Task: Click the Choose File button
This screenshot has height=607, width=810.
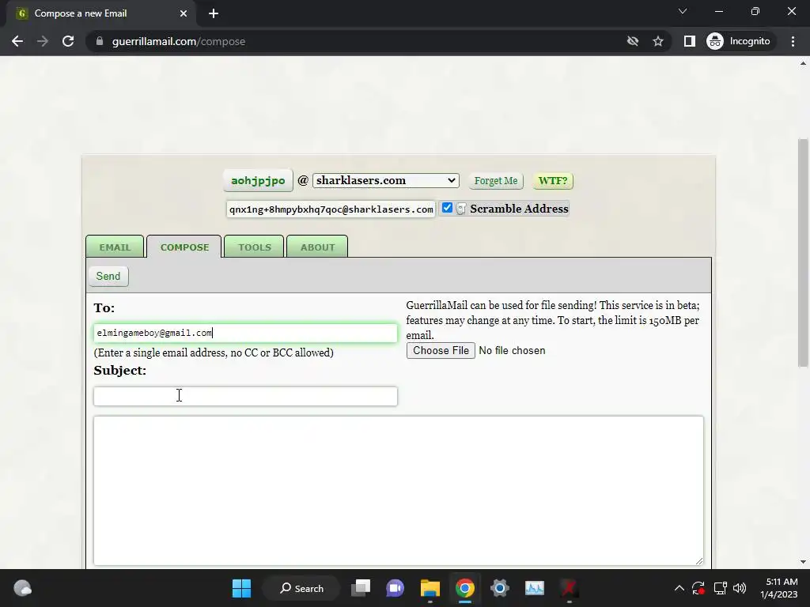Action: 441,350
